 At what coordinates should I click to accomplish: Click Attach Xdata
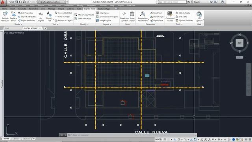tap(183, 13)
